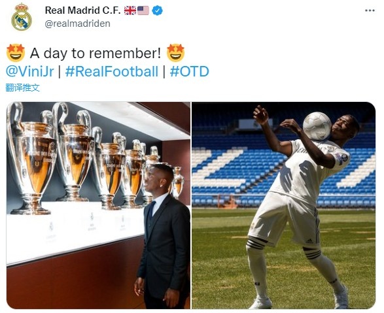Open the stadium ball-juggling photo on the right
384x313 pixels.
point(284,205)
